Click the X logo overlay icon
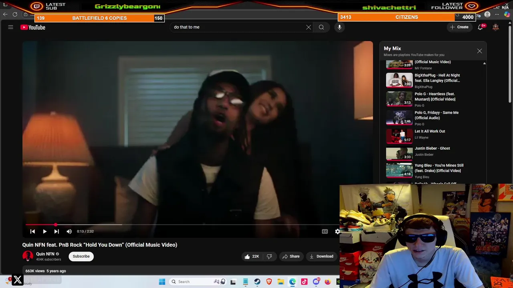This screenshot has width=513, height=288. tap(18, 280)
